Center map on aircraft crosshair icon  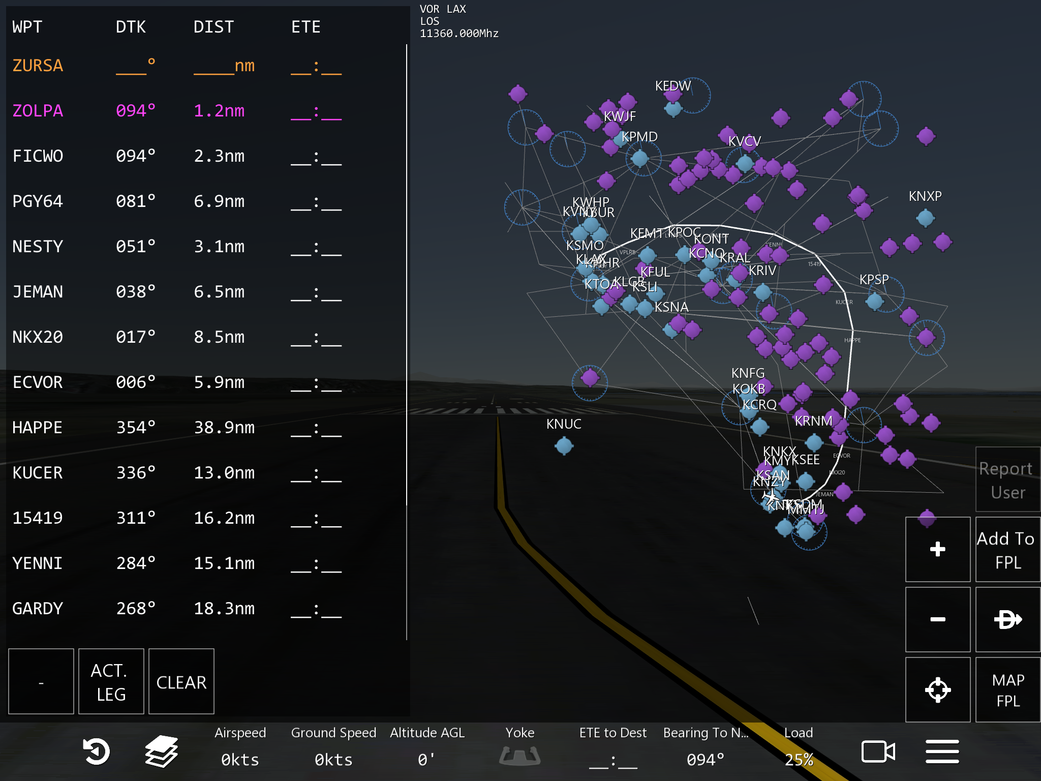pos(937,689)
